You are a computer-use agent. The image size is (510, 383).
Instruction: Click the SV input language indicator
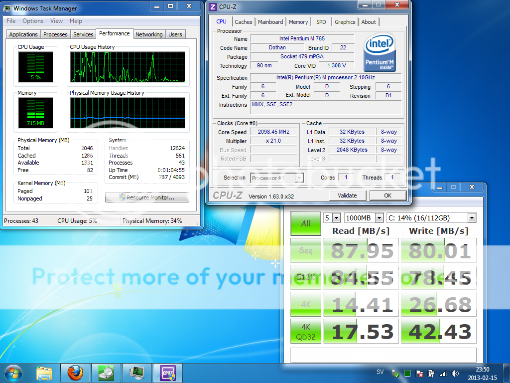[x=380, y=373]
